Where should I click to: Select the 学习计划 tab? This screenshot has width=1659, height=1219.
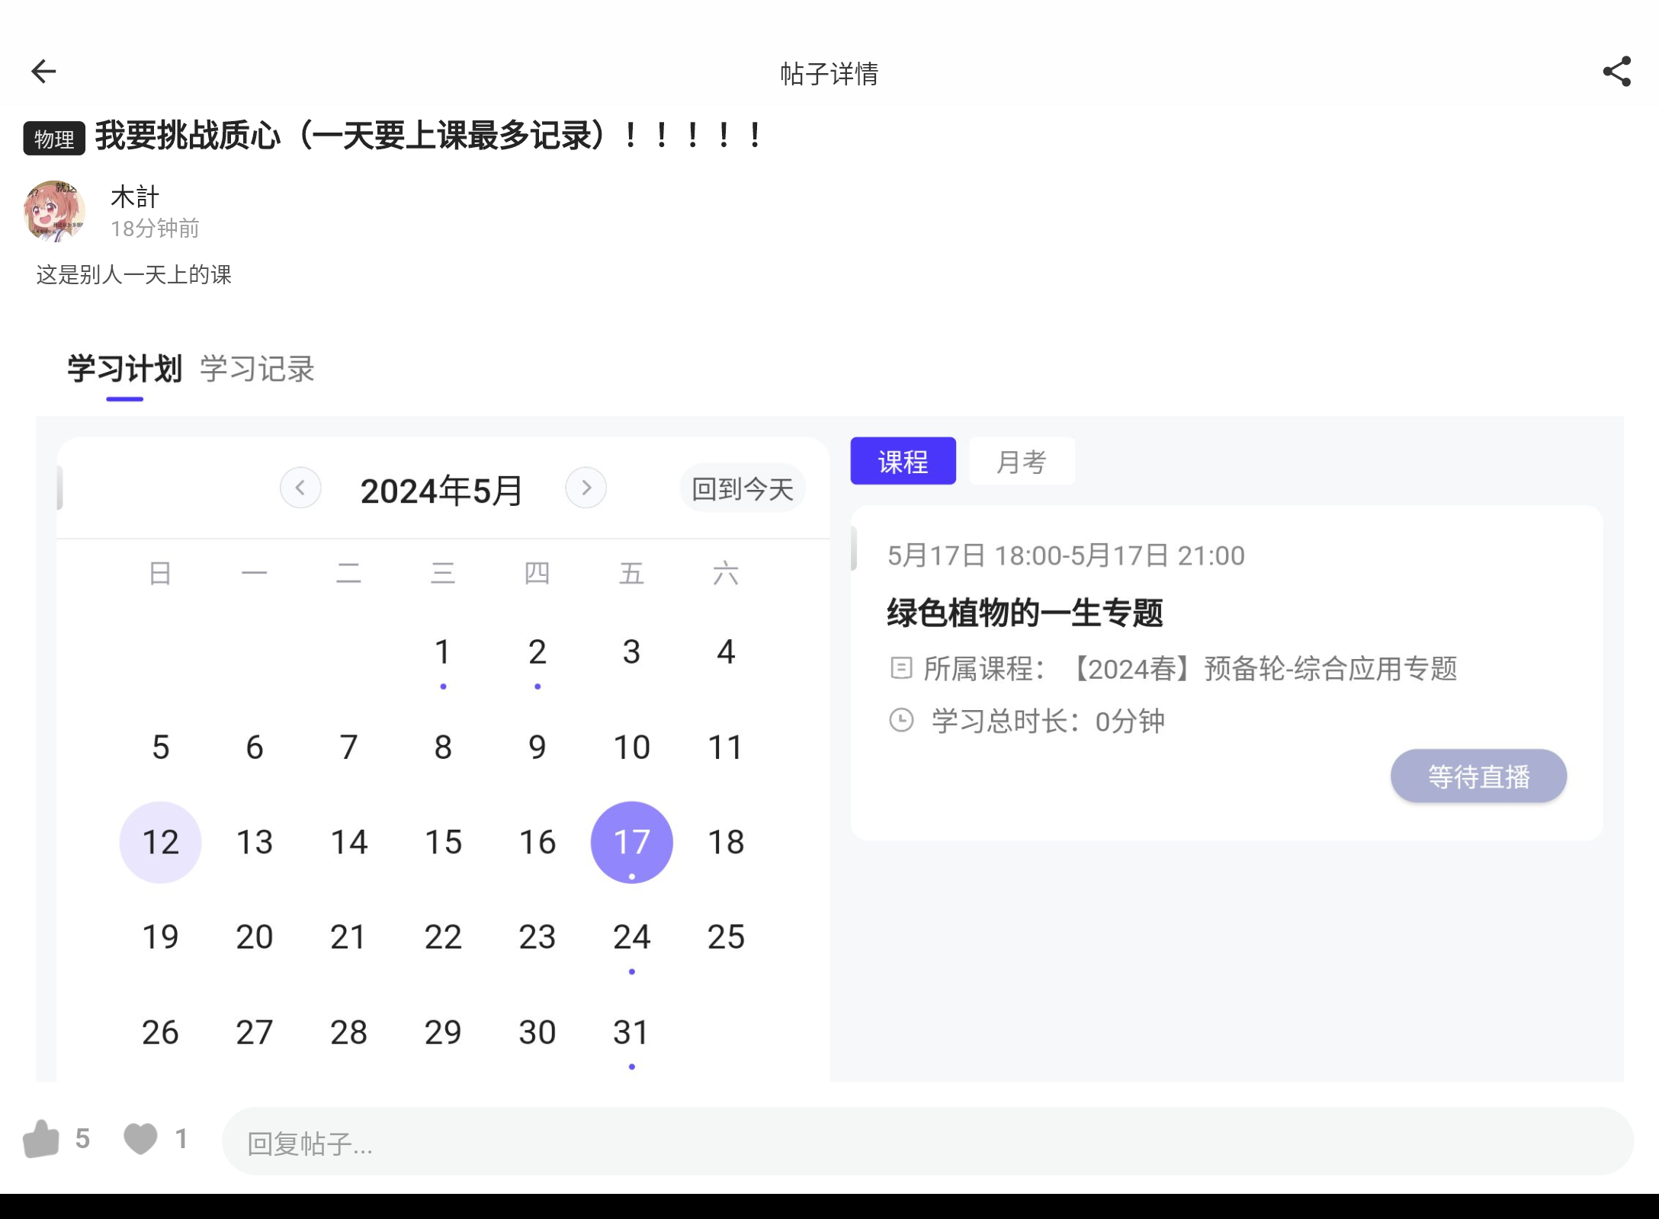click(x=124, y=370)
